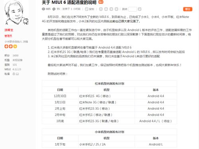Open the author's sketch avatar image
Viewport: 199px width, 149px height.
(17, 12)
